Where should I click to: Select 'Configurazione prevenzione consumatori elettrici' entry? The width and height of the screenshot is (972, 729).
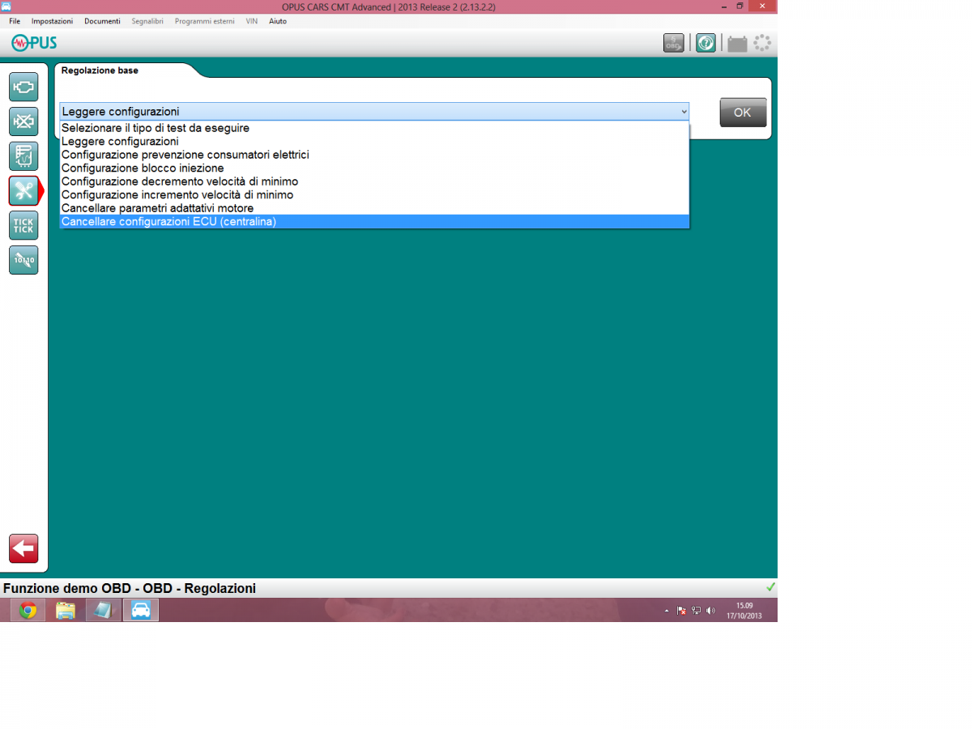(185, 155)
